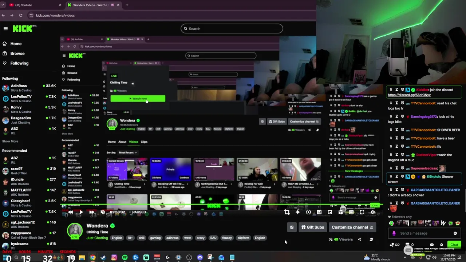Open OBS from the taskbar
Viewport: 466px width, 262px height.
[189, 258]
